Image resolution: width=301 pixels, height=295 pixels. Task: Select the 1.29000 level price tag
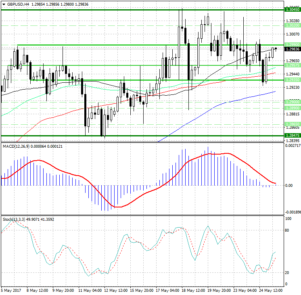pyautogui.click(x=292, y=102)
